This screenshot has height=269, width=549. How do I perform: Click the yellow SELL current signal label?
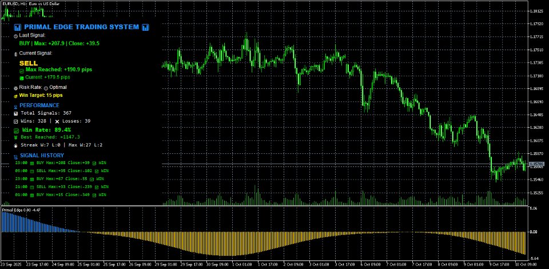click(x=29, y=63)
